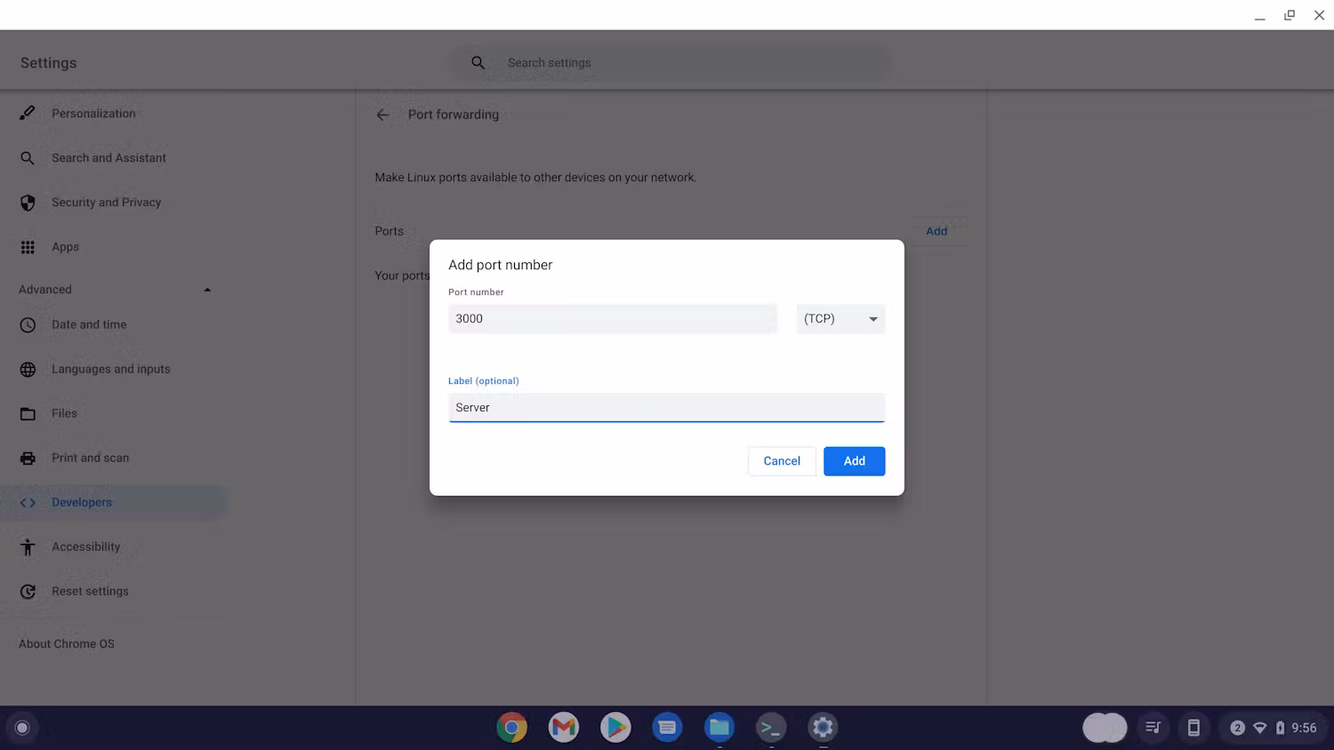Click the Reset settings icon
The width and height of the screenshot is (1334, 750).
click(28, 591)
